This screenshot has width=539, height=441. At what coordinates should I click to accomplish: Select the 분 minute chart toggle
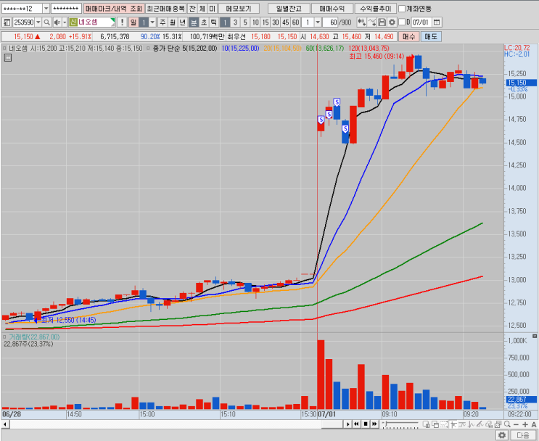[194, 22]
